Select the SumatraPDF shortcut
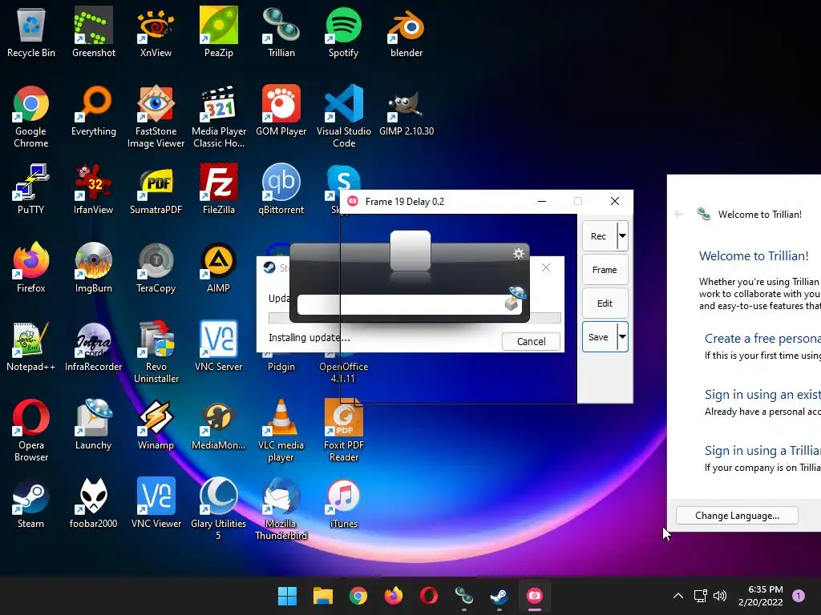Screen dimensions: 821x615 tap(156, 189)
